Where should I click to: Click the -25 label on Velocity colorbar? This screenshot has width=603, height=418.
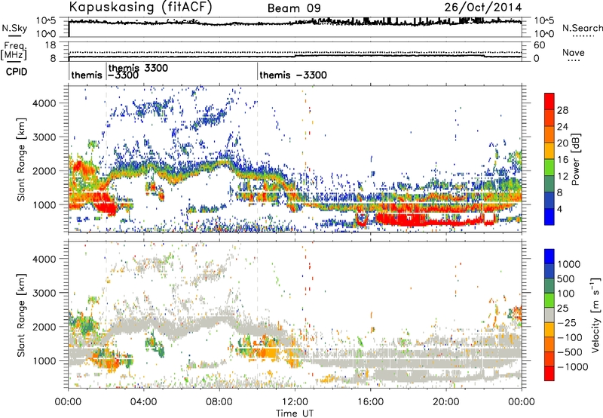pos(567,322)
